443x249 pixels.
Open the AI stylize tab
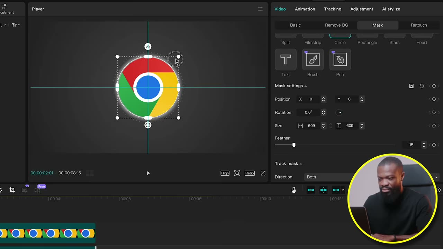click(x=391, y=9)
